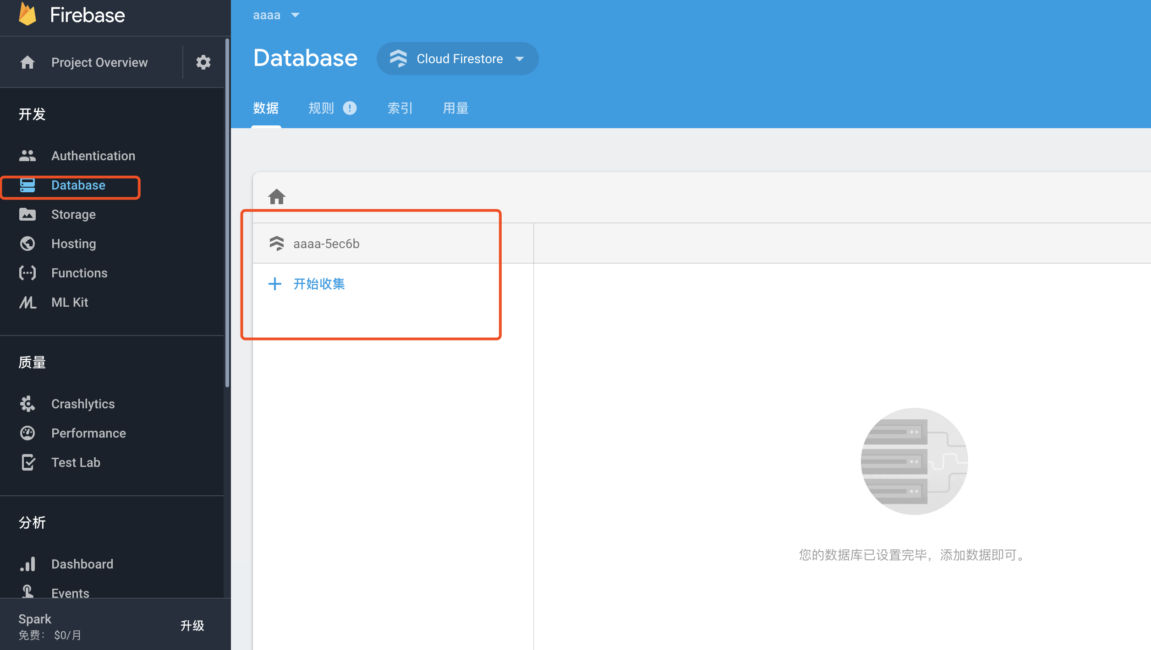Image resolution: width=1151 pixels, height=650 pixels.
Task: Switch to the 索引 tab
Action: point(400,108)
